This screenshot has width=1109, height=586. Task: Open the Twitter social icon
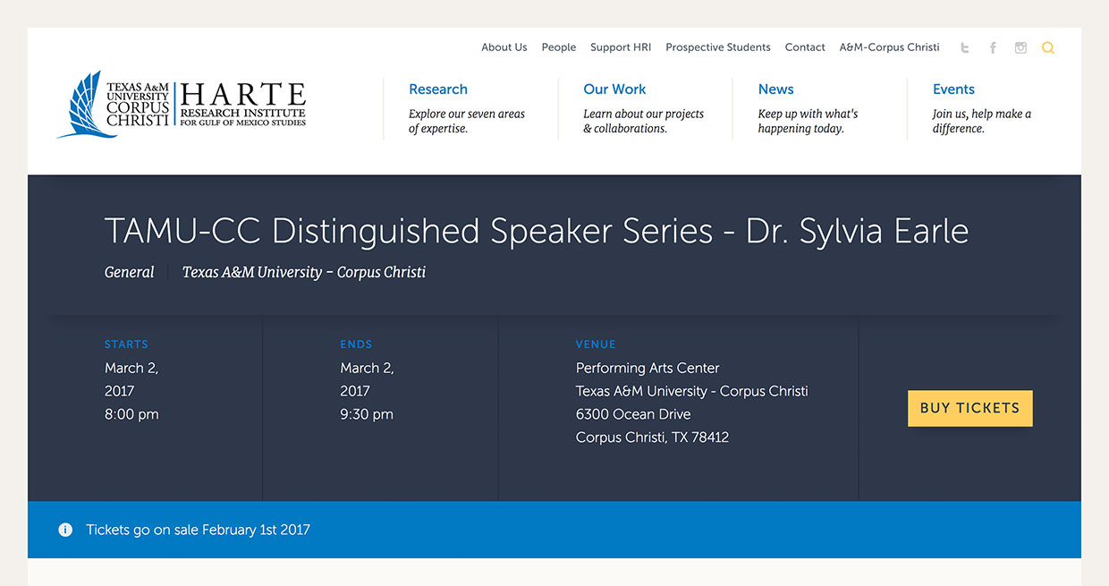coord(964,48)
